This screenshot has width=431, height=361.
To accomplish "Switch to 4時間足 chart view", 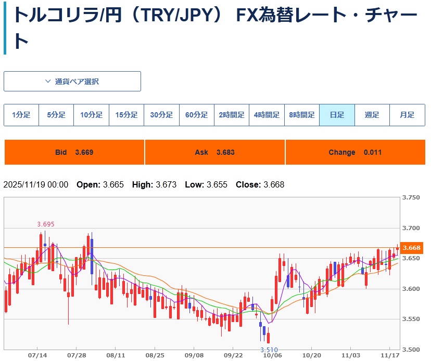I will 267,115.
